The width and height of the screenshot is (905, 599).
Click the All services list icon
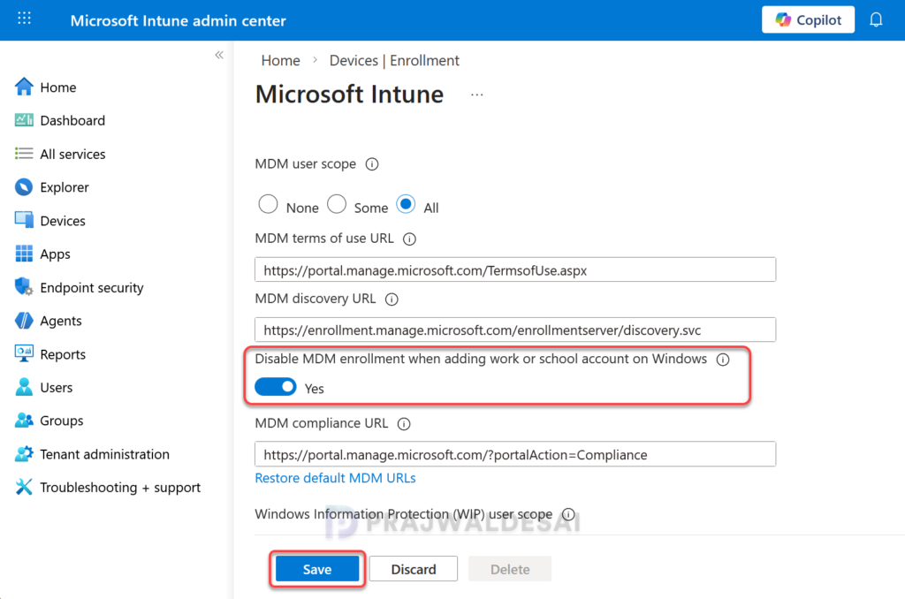point(24,154)
